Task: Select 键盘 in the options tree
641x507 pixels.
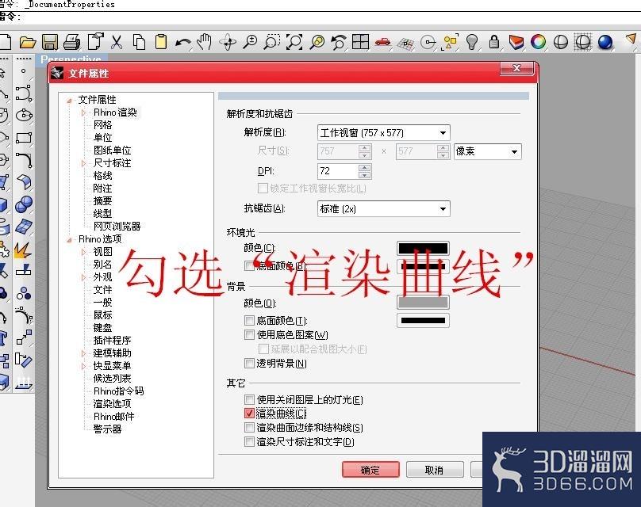Action: tap(102, 327)
